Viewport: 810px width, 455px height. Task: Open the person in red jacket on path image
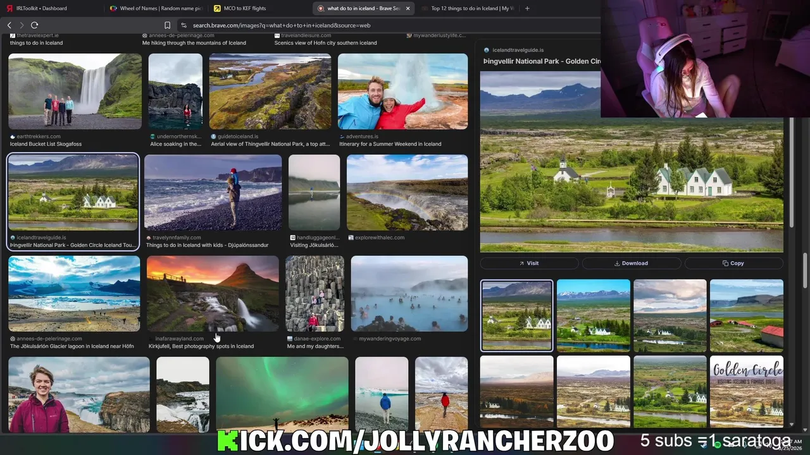coord(441,394)
